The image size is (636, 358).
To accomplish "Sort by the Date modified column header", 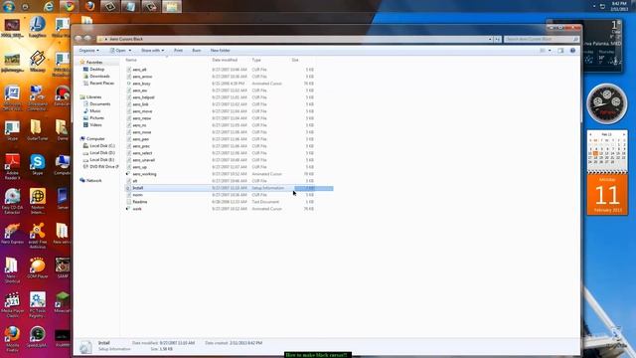I will pyautogui.click(x=225, y=60).
